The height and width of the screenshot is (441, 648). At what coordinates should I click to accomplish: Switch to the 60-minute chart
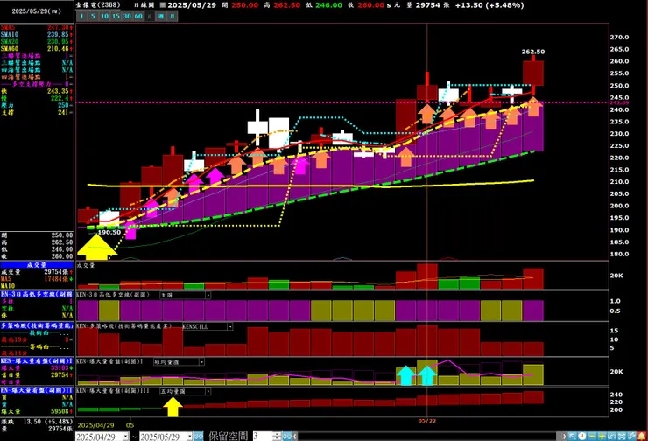pyautogui.click(x=138, y=16)
